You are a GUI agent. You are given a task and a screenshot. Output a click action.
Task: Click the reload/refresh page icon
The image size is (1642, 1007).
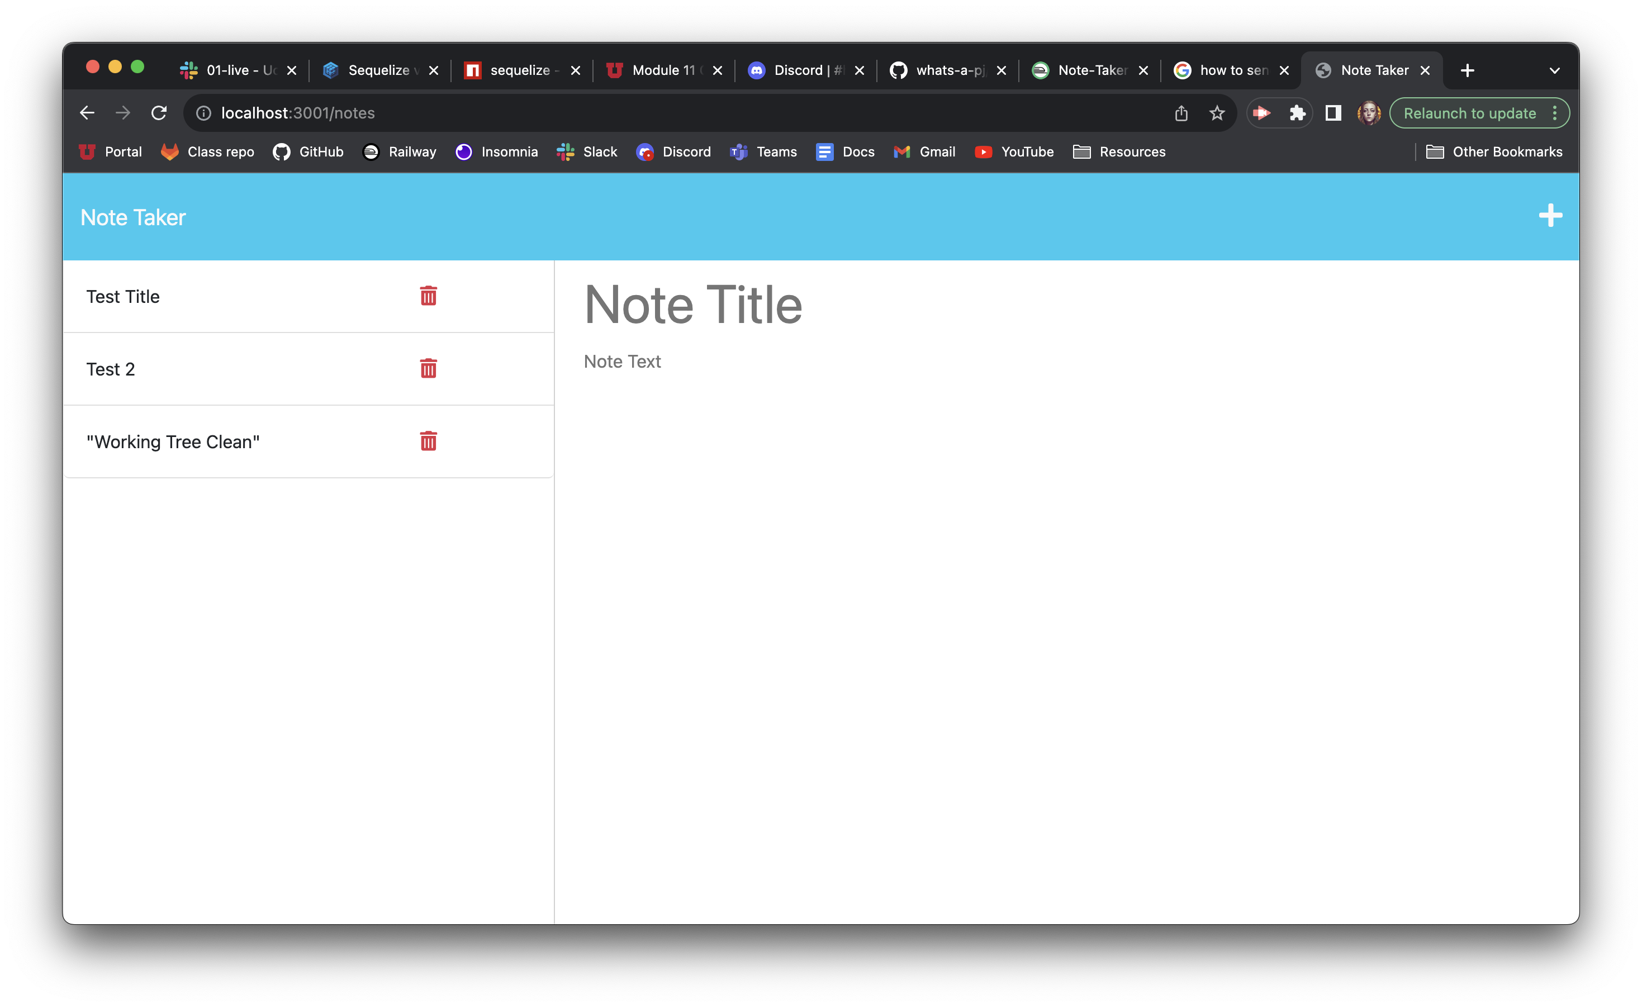click(x=159, y=112)
